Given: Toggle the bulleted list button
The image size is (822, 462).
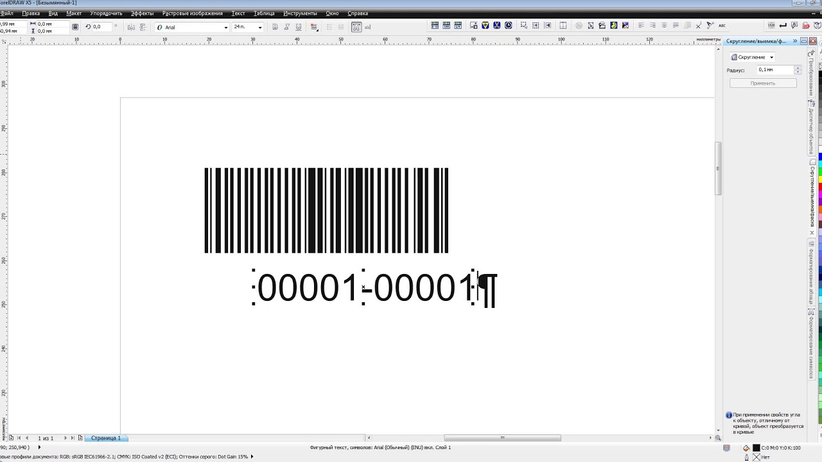Looking at the screenshot, I should [x=329, y=27].
